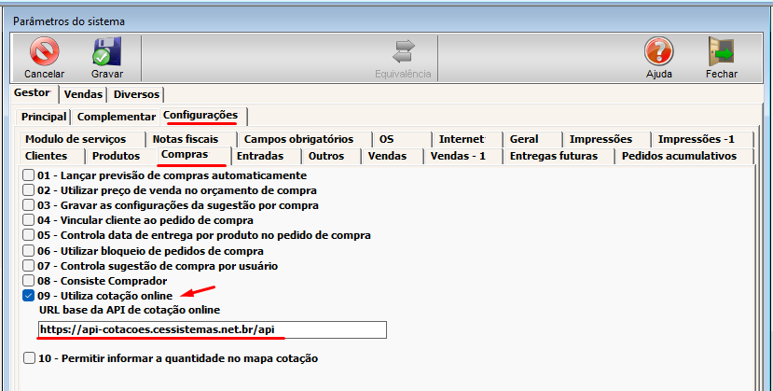Select the Campos obrigatórios tab
Image resolution: width=773 pixels, height=391 pixels.
click(x=298, y=139)
